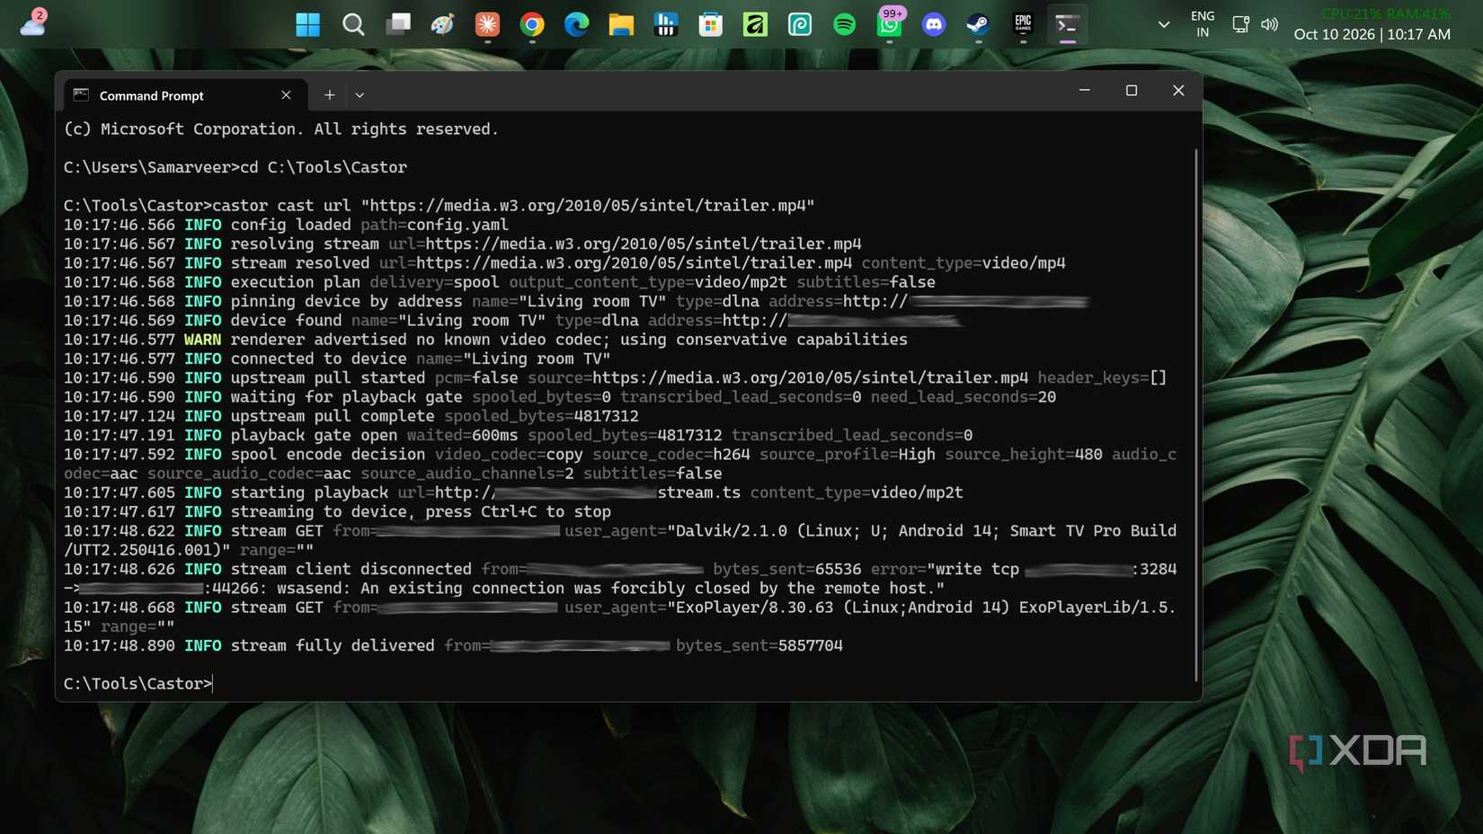1483x834 pixels.
Task: Launch the Paint app from the taskbar
Action: (x=442, y=25)
